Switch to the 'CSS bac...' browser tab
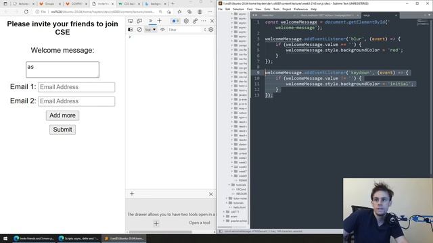433x243 pixels. (x=129, y=4)
